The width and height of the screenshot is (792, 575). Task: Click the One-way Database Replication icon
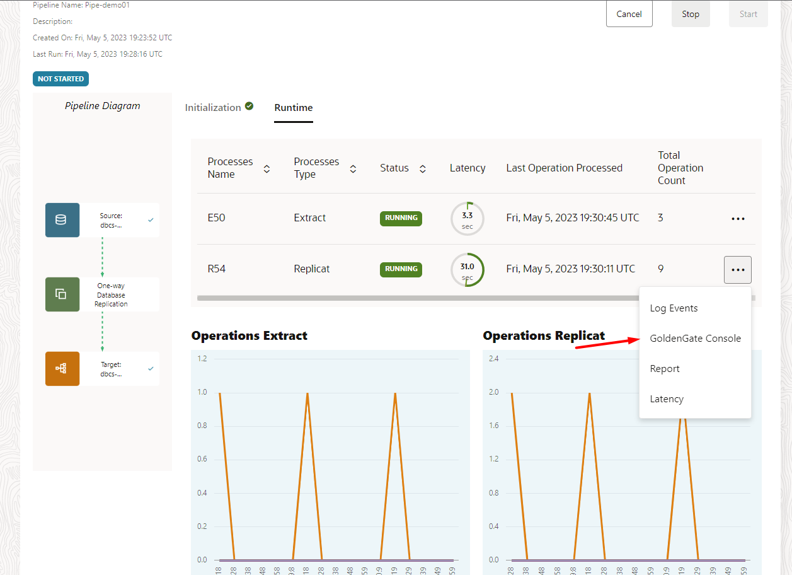(62, 294)
